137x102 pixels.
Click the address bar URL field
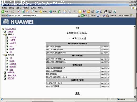click(43, 16)
